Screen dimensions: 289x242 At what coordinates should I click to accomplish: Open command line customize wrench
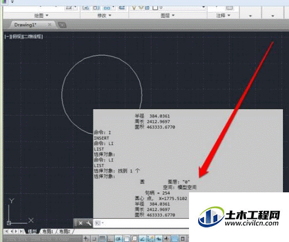click(x=88, y=224)
